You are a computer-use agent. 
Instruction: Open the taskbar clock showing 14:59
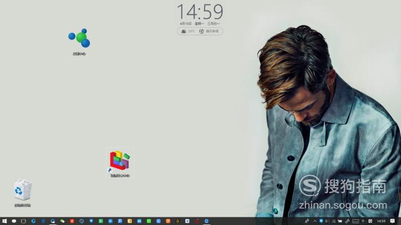pyautogui.click(x=381, y=221)
